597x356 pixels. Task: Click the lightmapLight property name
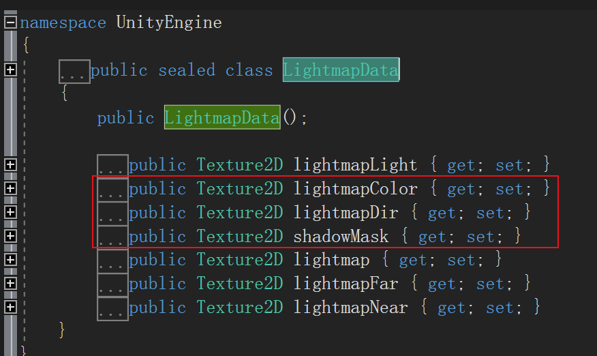(x=355, y=165)
